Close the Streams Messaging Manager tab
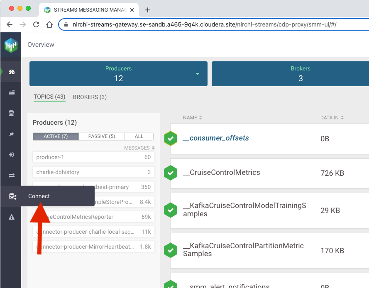This screenshot has width=369, height=288. [132, 10]
